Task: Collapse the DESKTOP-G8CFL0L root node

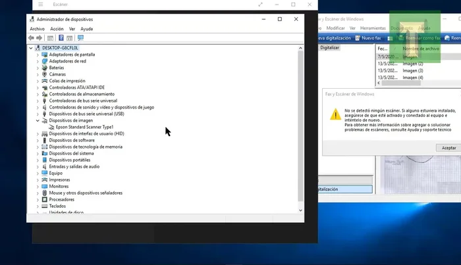Action: [31, 48]
